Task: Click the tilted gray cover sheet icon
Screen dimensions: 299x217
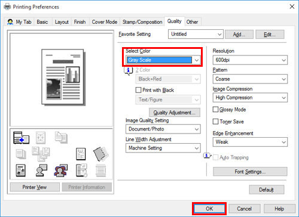Action: coord(101,154)
